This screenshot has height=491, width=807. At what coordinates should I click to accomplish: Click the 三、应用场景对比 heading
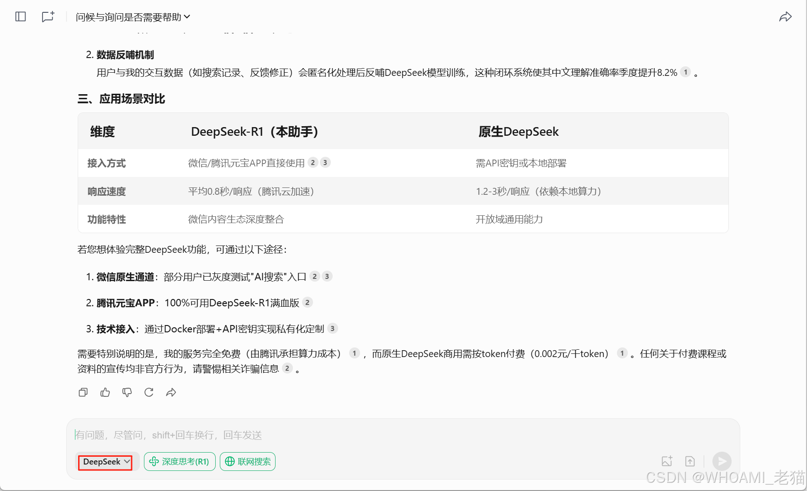tap(121, 99)
